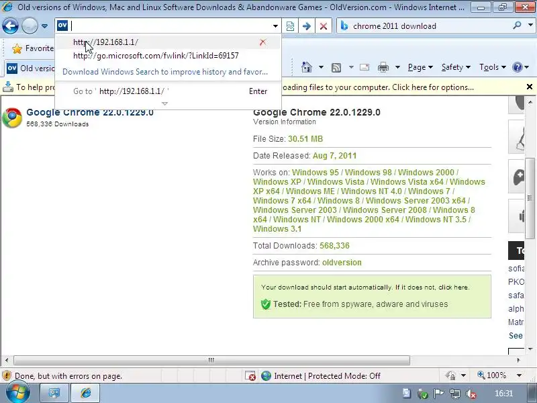Image resolution: width=537 pixels, height=403 pixels.
Task: Click the magnifier search button
Action: [x=517, y=26]
